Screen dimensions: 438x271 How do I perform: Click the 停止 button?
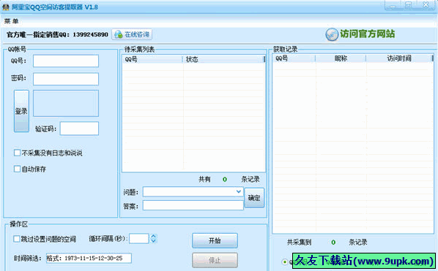(215, 260)
